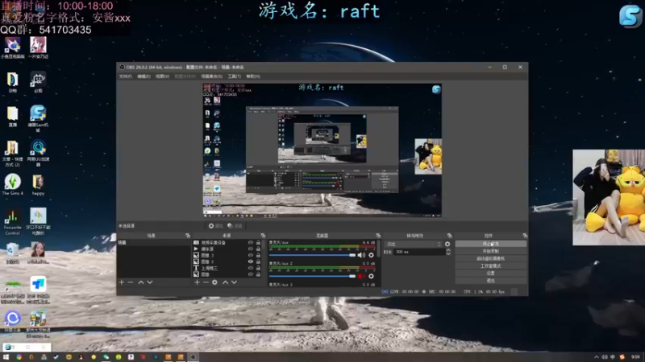Image resolution: width=645 pixels, height=362 pixels.
Task: Move the scene down with arrow icon
Action: point(150,282)
